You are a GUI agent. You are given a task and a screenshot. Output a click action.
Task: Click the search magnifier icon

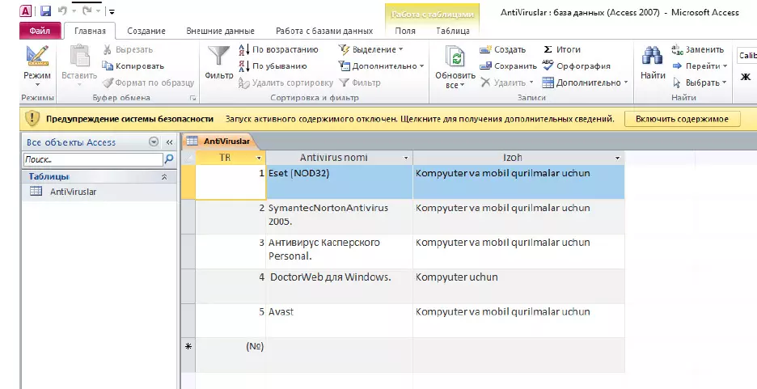click(x=169, y=159)
